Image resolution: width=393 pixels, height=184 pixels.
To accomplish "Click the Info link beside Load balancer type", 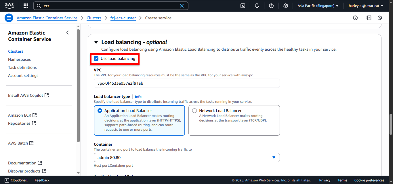I will click(138, 97).
